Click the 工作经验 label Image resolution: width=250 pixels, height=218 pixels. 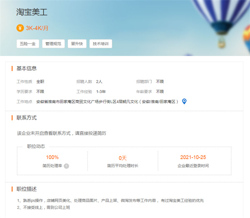84,92
